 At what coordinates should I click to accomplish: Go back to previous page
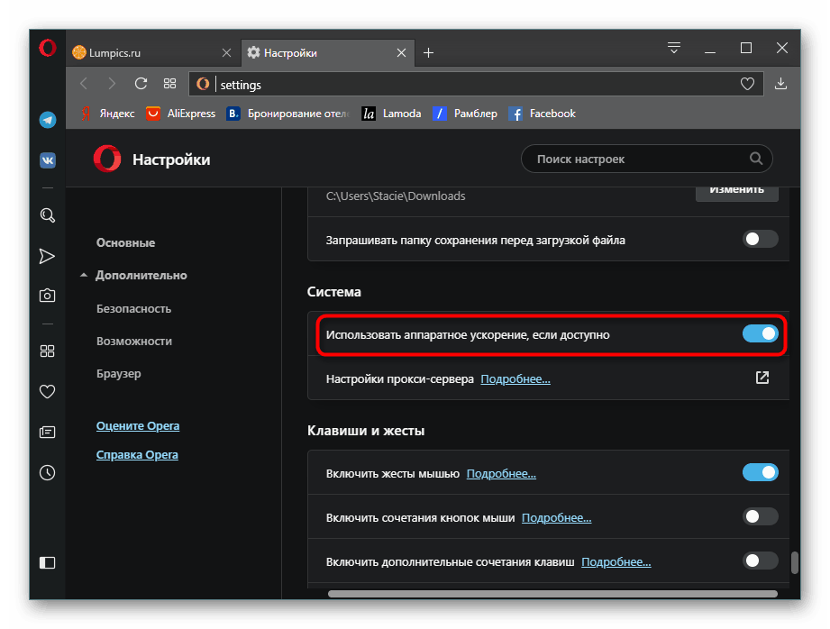(x=84, y=84)
